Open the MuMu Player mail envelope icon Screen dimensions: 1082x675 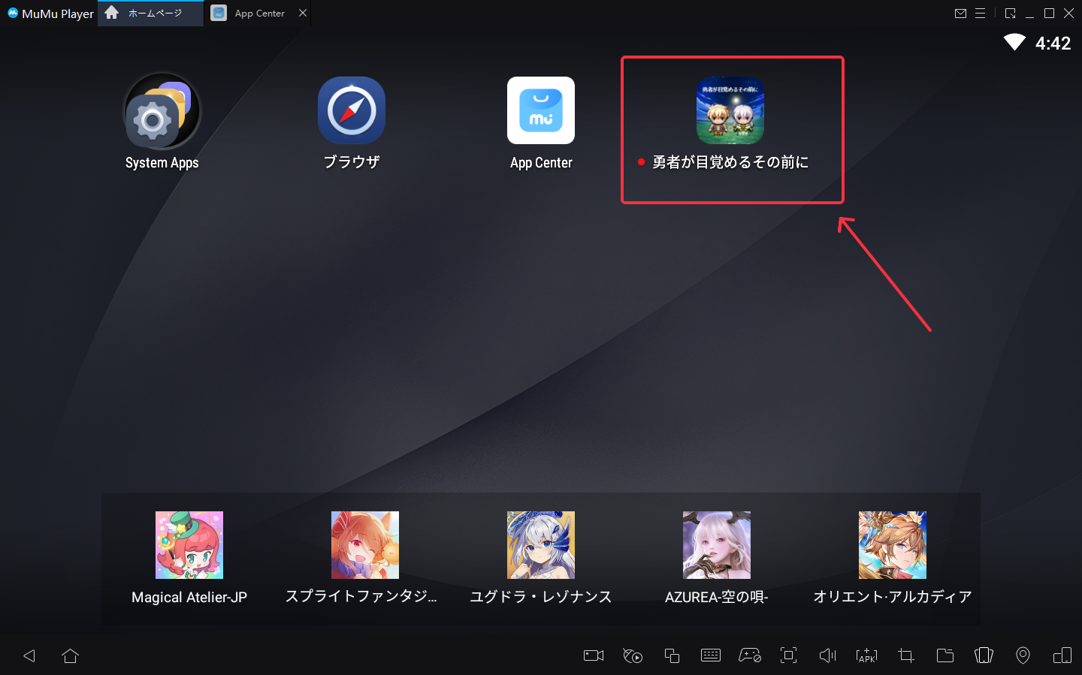[960, 14]
